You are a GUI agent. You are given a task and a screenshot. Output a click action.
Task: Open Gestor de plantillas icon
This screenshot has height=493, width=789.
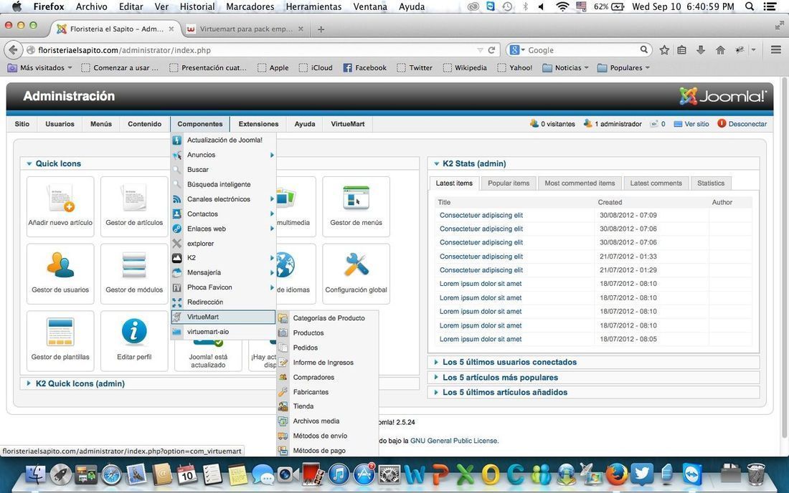point(60,340)
